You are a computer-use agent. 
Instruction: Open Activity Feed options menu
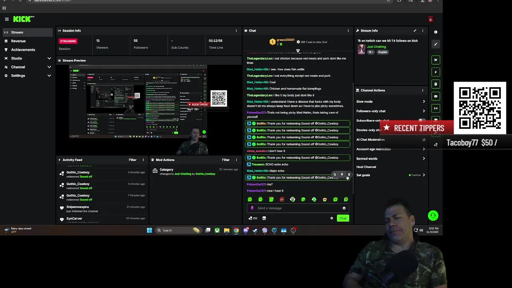click(x=143, y=160)
